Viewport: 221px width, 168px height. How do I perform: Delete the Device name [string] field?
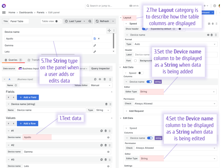(106, 104)
